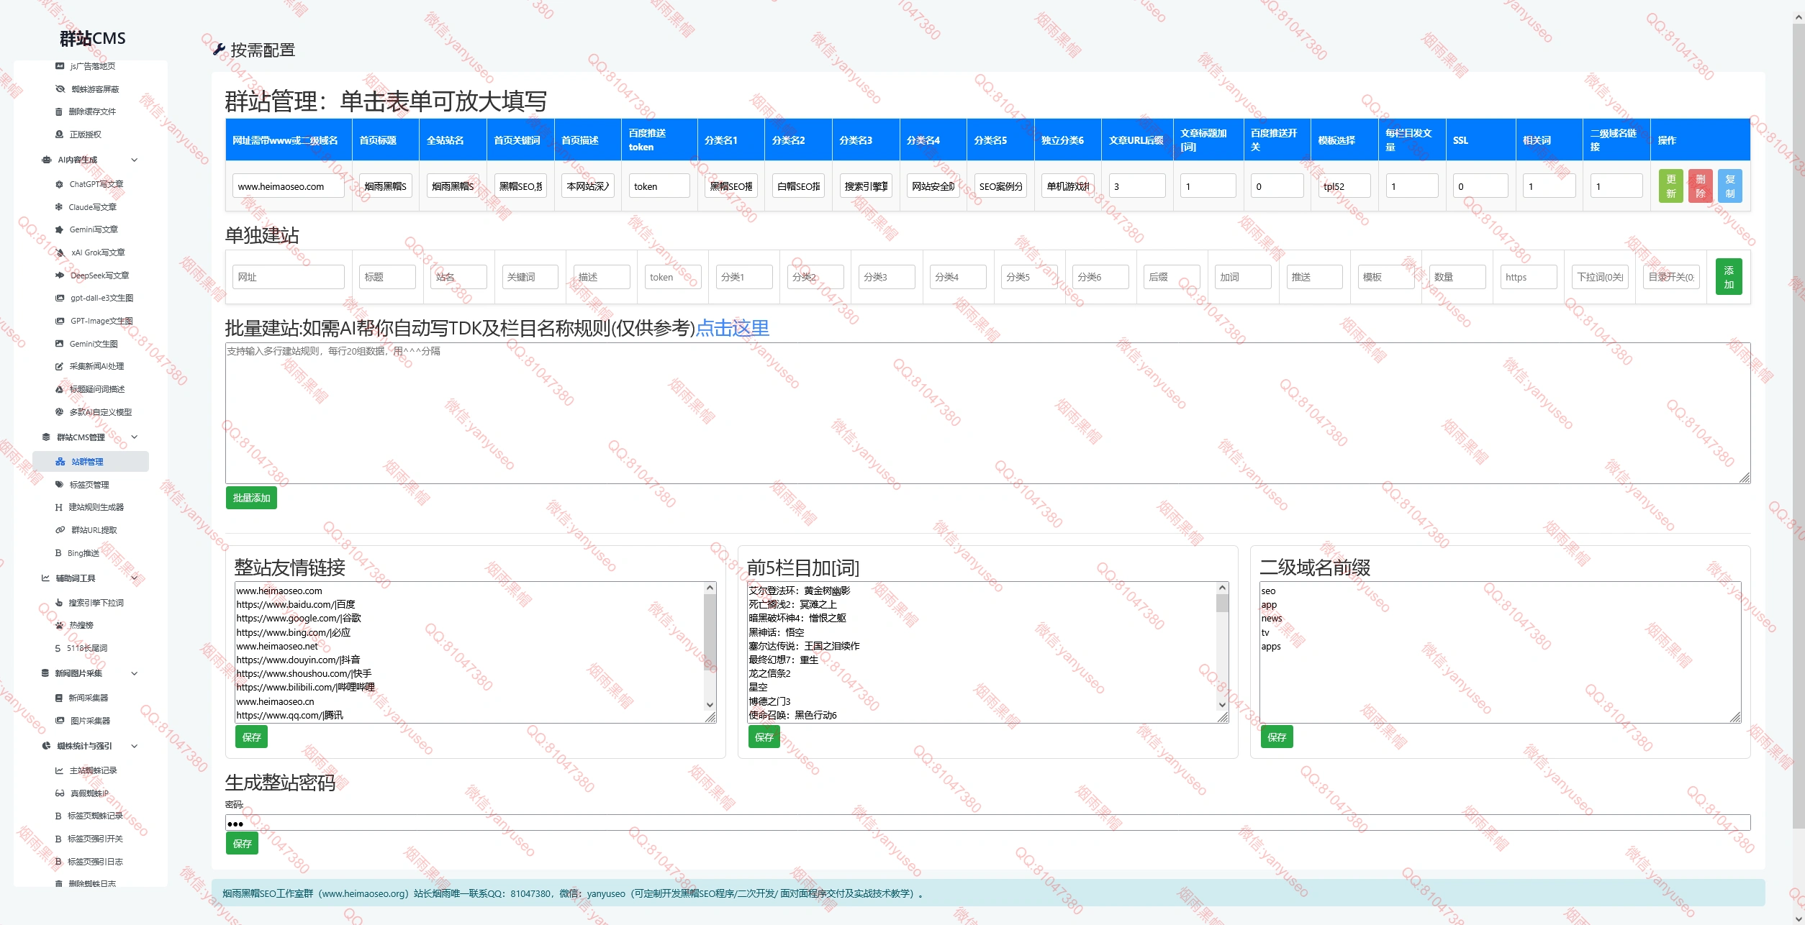Click 前5栏目加[词] textarea scrollbar up arrow
The width and height of the screenshot is (1805, 925).
[1222, 588]
